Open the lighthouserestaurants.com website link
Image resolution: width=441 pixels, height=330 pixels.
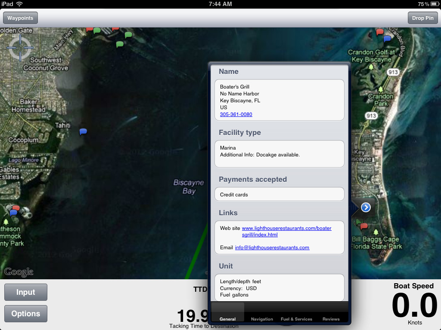point(286,231)
